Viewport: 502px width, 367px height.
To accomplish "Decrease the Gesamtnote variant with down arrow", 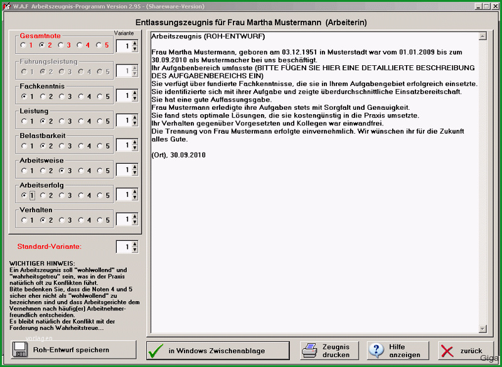I will pyautogui.click(x=135, y=49).
